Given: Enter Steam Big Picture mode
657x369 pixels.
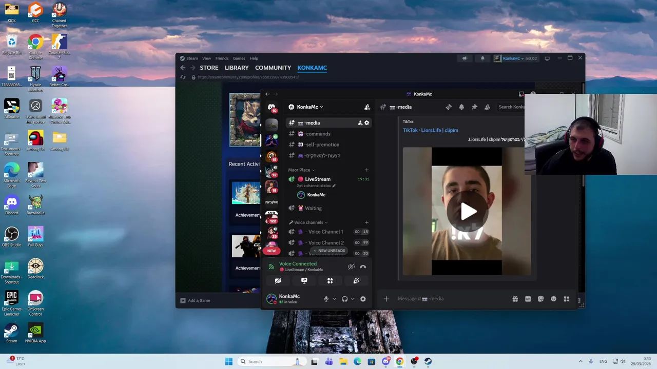Looking at the screenshot, I should [x=547, y=58].
